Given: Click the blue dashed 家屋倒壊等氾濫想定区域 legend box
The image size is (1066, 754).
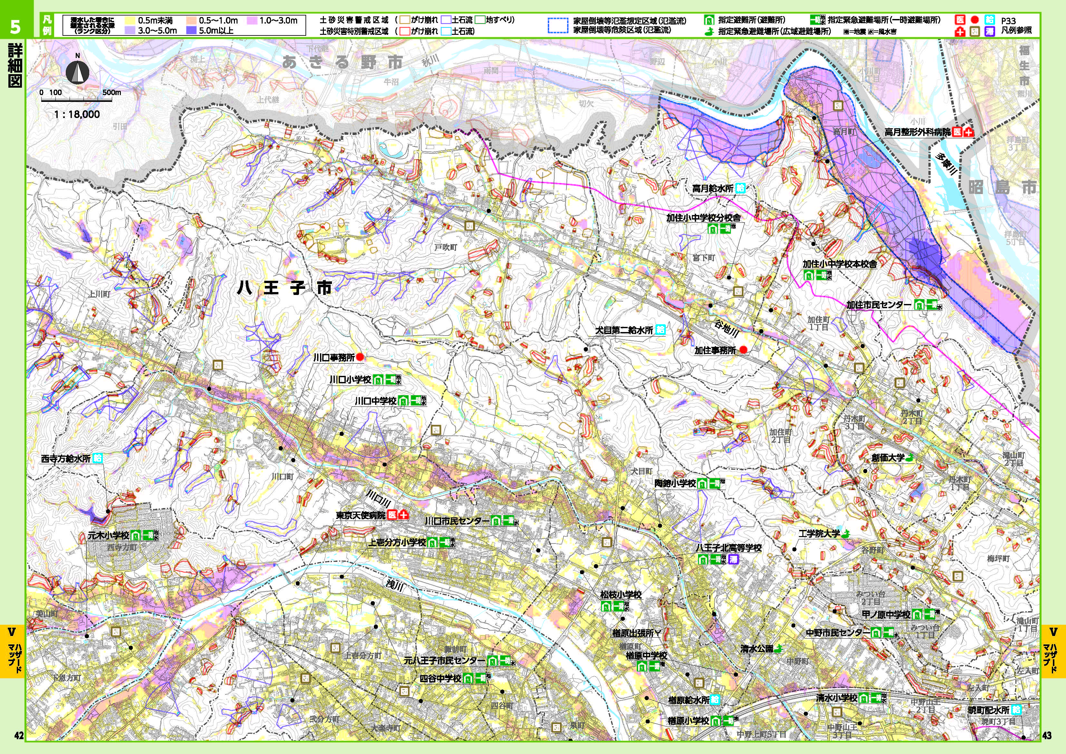Looking at the screenshot, I should coord(557,25).
